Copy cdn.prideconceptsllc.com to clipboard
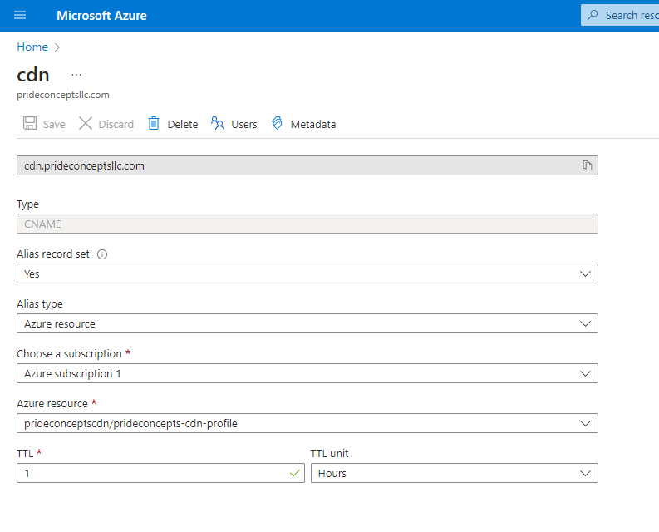 (x=588, y=165)
